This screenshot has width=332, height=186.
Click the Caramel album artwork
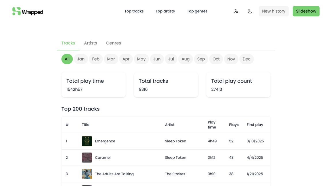point(87,158)
